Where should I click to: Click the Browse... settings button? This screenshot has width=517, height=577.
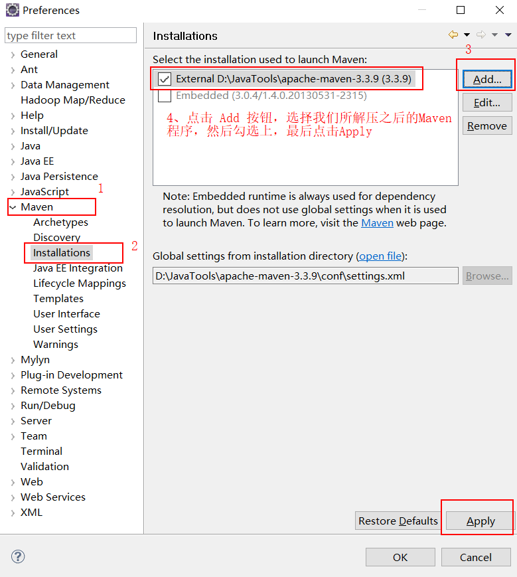coord(487,276)
